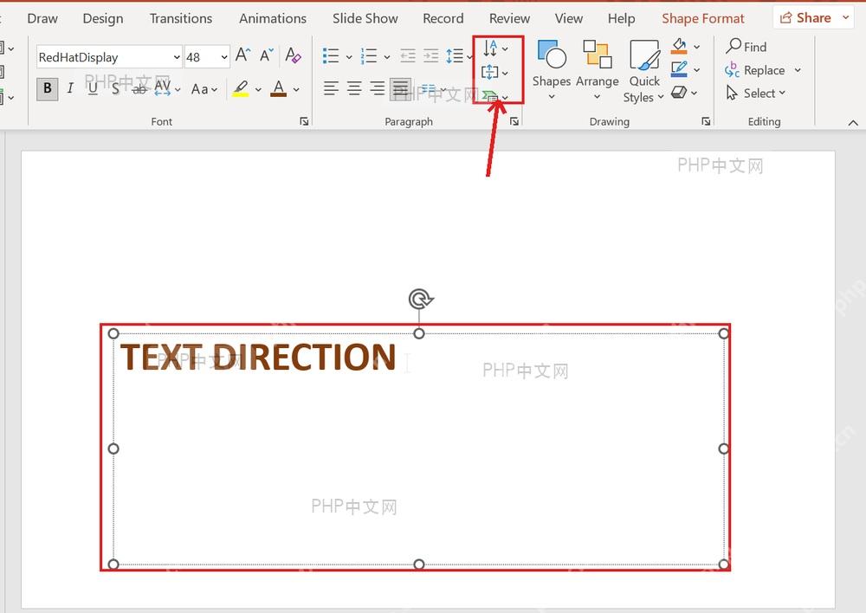
Task: Toggle Strikethrough formatting
Action: coord(139,88)
